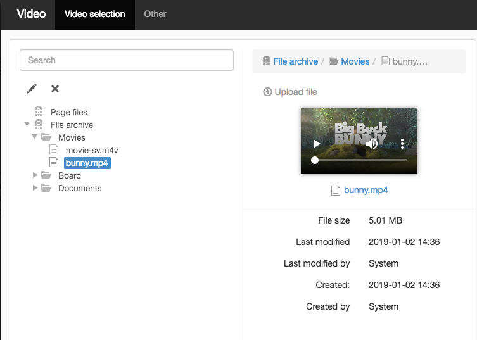Click the 5.01 MB file size value
477x340 pixels.
pyautogui.click(x=385, y=220)
